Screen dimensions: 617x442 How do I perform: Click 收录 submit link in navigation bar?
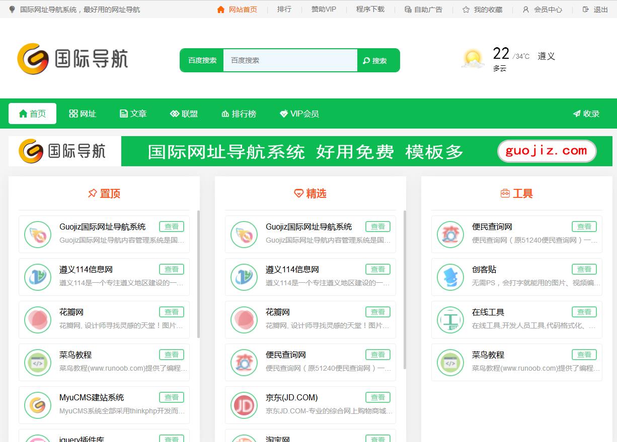coord(586,114)
